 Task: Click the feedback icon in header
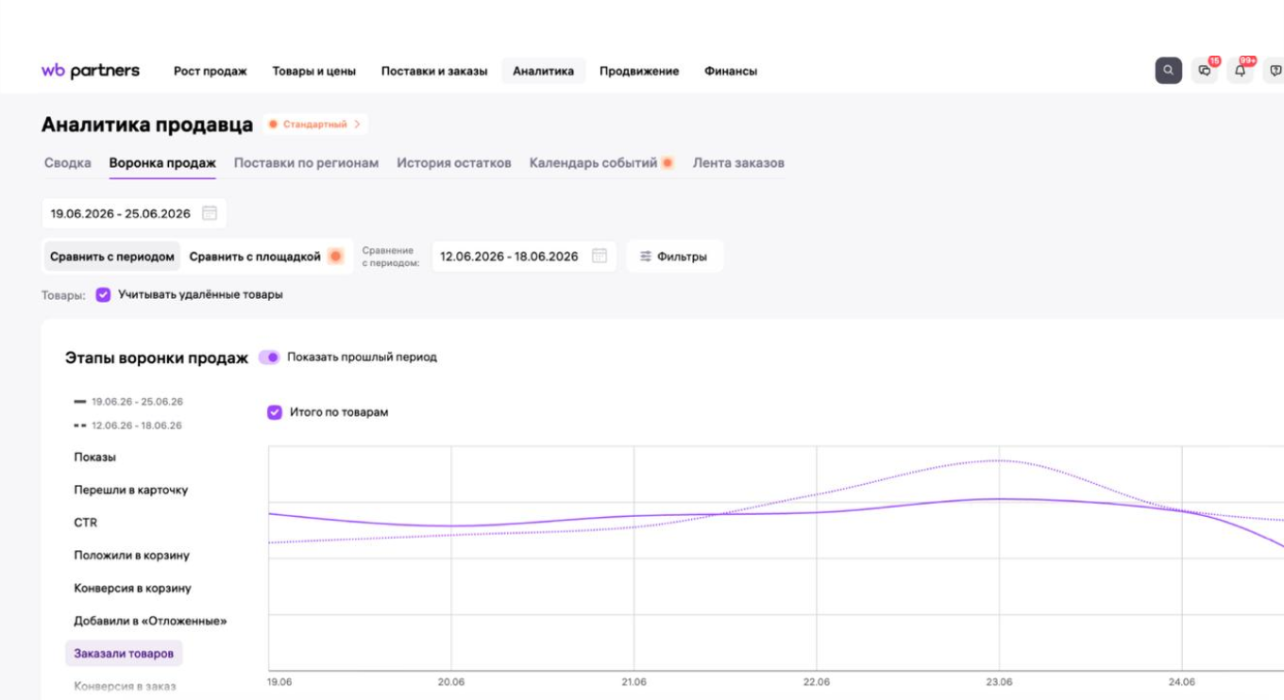pyautogui.click(x=1276, y=71)
